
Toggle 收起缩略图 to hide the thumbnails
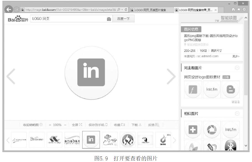(33, 125)
